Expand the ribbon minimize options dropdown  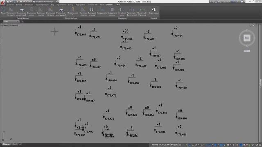120,5
